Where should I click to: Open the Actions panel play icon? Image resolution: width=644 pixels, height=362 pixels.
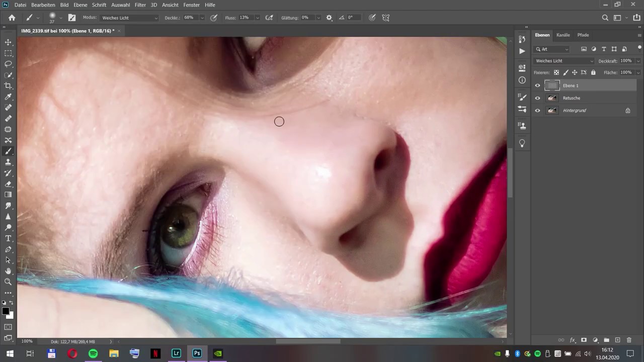(x=522, y=51)
